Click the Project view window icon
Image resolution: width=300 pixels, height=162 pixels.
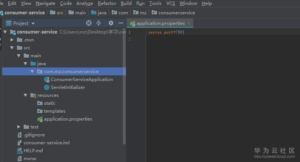coord(9,23)
